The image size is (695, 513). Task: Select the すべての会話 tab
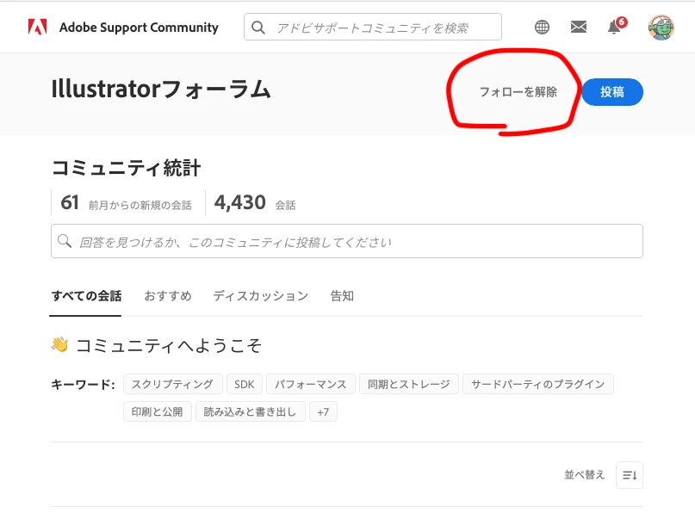click(x=86, y=296)
